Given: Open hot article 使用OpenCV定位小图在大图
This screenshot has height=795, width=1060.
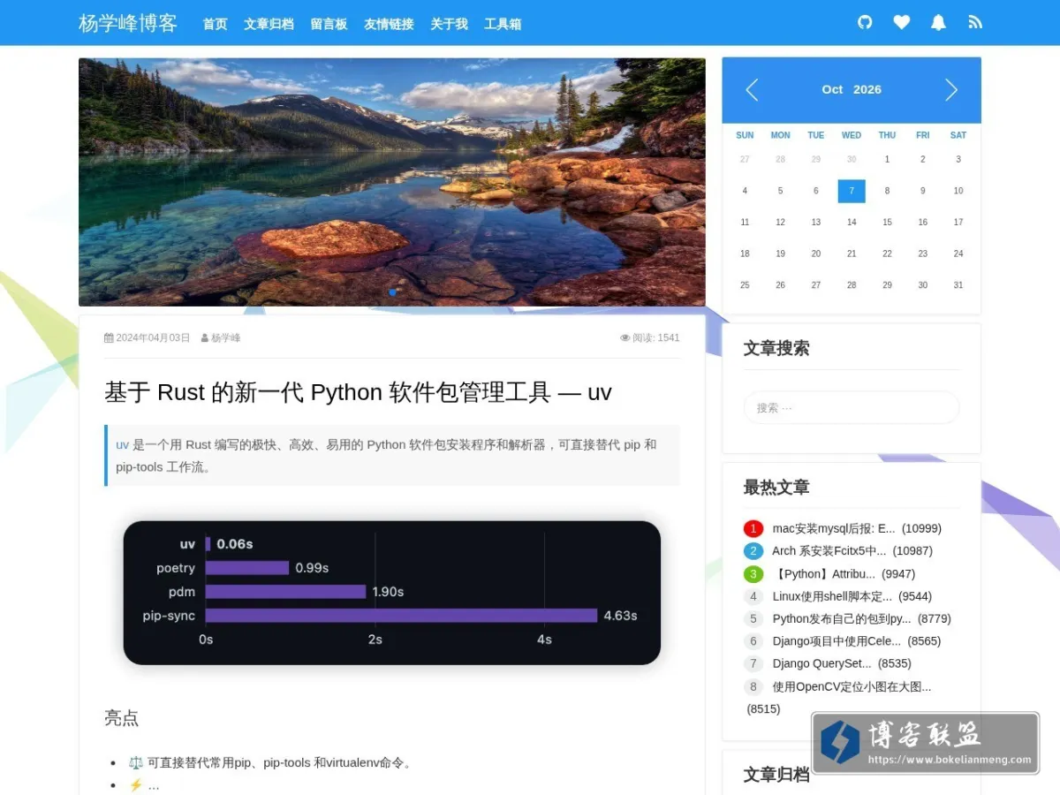Looking at the screenshot, I should click(x=852, y=686).
